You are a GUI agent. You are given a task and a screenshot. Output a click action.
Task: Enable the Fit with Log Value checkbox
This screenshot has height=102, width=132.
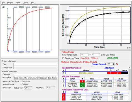[x=63, y=58]
